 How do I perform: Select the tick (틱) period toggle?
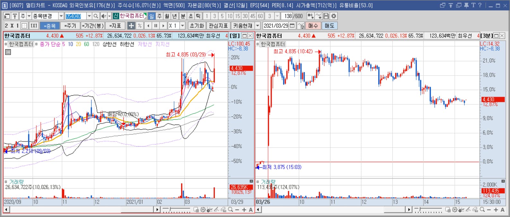[198, 16]
